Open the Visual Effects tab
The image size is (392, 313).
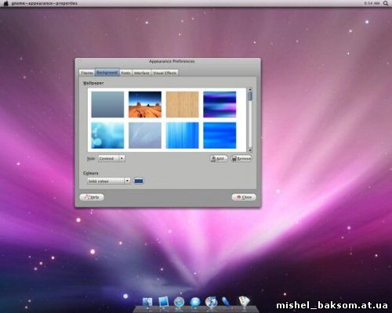coord(165,73)
